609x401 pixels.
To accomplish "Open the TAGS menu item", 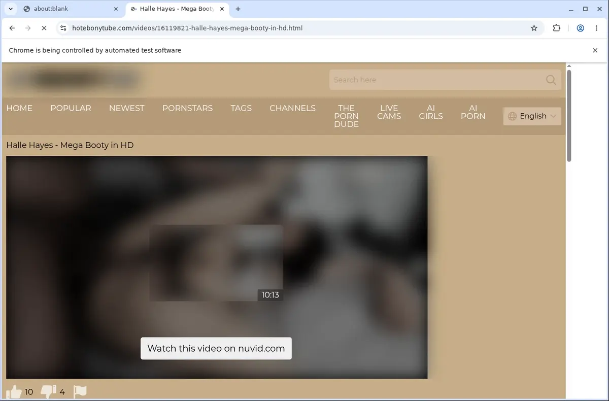I will tap(241, 108).
